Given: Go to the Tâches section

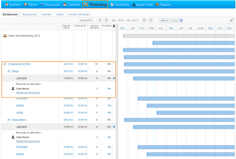Looking at the screenshot, I should click(x=31, y=5).
